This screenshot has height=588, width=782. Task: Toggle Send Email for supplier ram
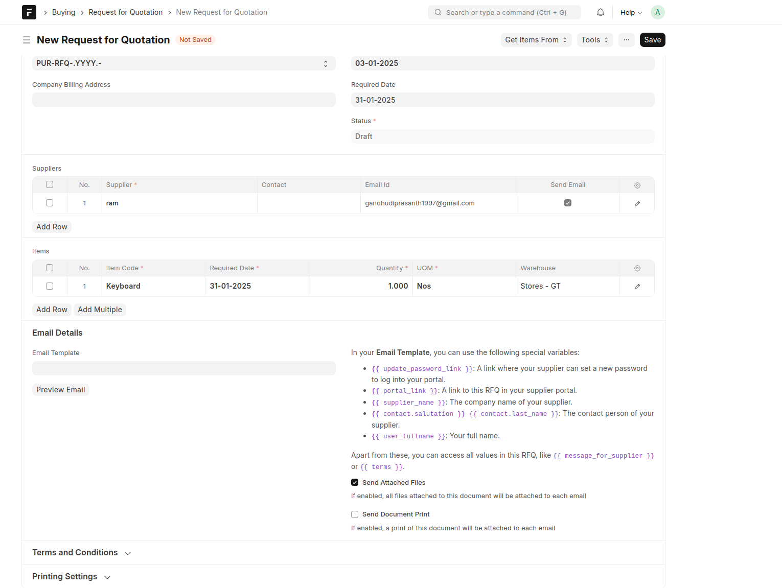tap(568, 203)
